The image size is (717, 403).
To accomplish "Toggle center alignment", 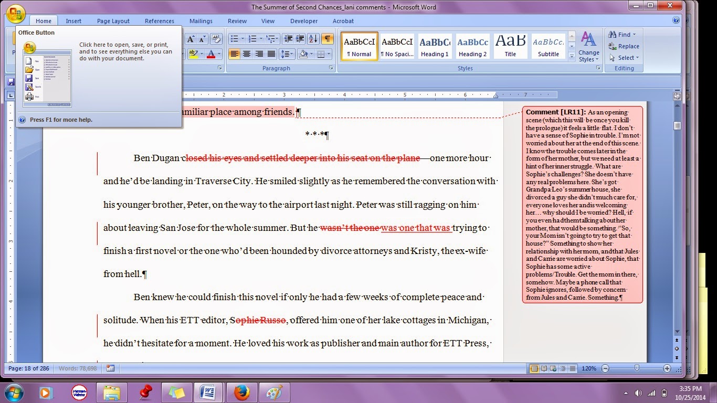I will click(247, 54).
